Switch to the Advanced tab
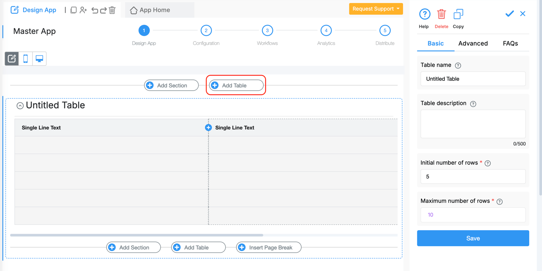The width and height of the screenshot is (542, 271). pos(473,44)
